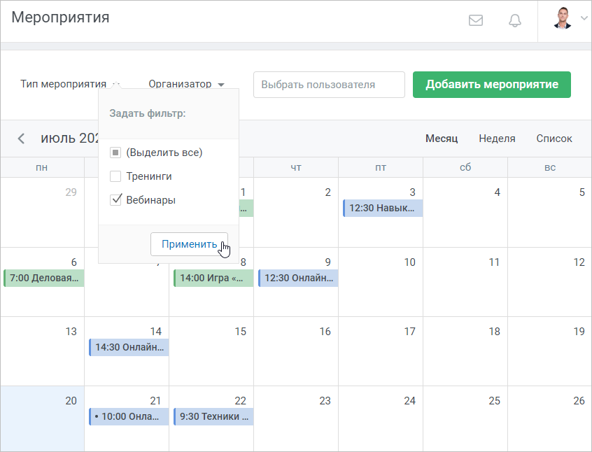Select day 16 in the calendar
The width and height of the screenshot is (592, 452).
(296, 351)
